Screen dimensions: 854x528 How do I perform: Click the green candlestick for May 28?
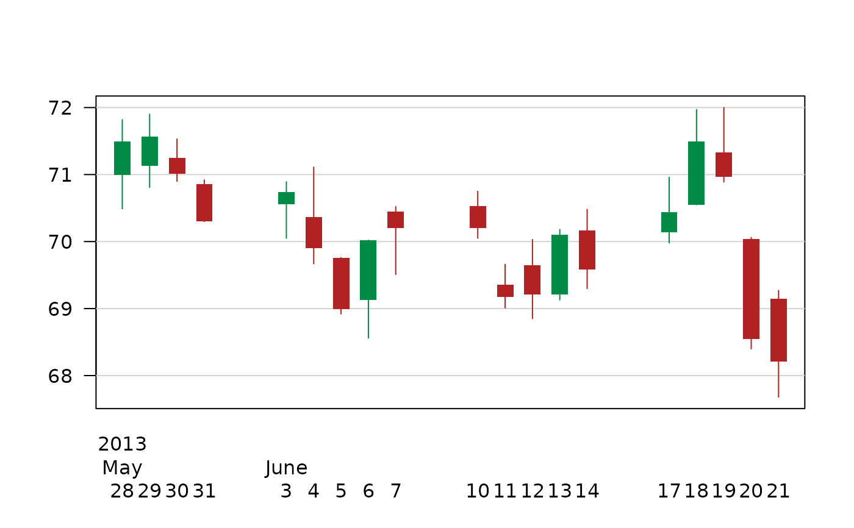(x=122, y=158)
